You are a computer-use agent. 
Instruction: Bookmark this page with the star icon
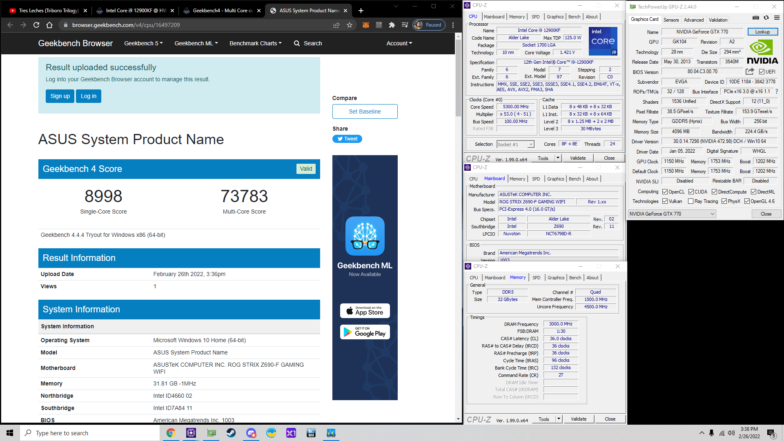coord(350,25)
